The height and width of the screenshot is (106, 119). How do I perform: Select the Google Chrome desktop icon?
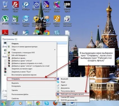47,32
